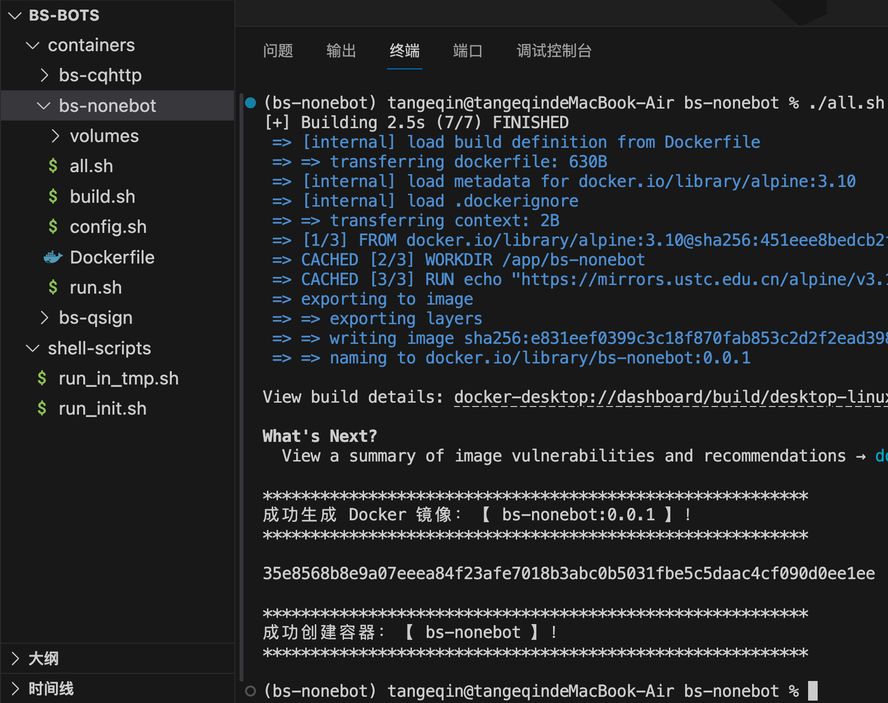Open the 调试控制台 debug console tab
Viewport: 888px width, 703px height.
pyautogui.click(x=554, y=51)
